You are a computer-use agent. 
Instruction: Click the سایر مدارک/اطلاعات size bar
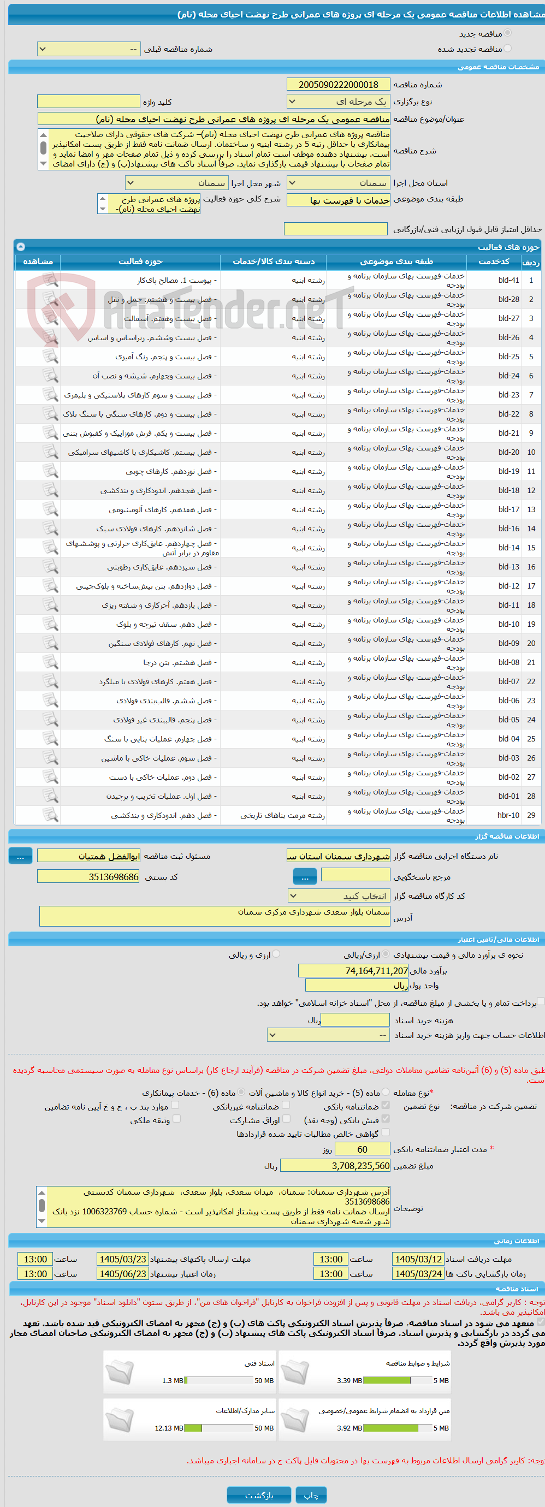pos(219,1428)
